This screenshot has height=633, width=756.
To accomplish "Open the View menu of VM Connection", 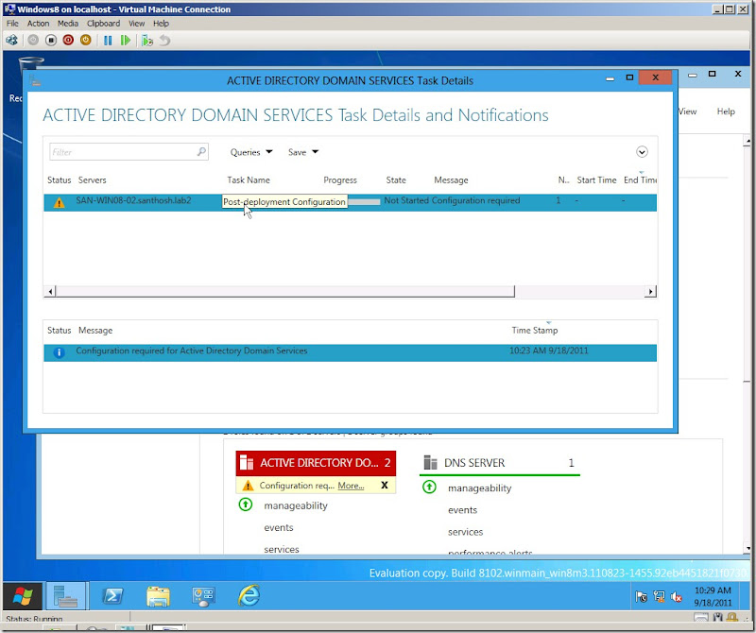I will point(136,23).
